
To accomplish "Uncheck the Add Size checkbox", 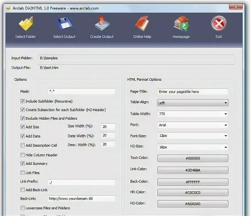I will coord(23,127).
